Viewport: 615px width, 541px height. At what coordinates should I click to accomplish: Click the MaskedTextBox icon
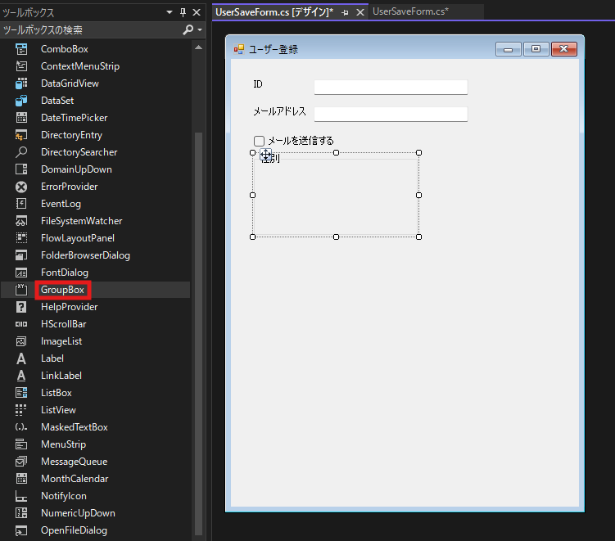(21, 427)
